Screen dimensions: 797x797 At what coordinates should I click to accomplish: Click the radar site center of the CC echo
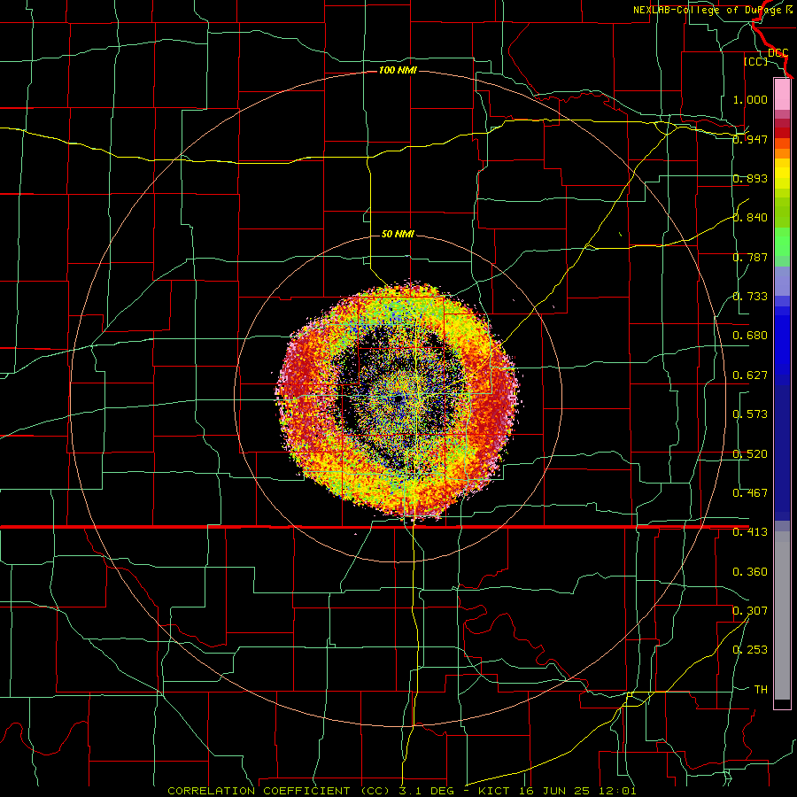[398, 399]
